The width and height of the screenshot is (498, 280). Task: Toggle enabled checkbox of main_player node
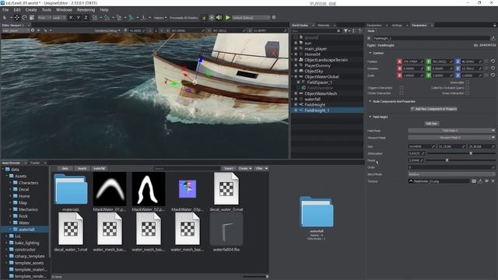296,49
